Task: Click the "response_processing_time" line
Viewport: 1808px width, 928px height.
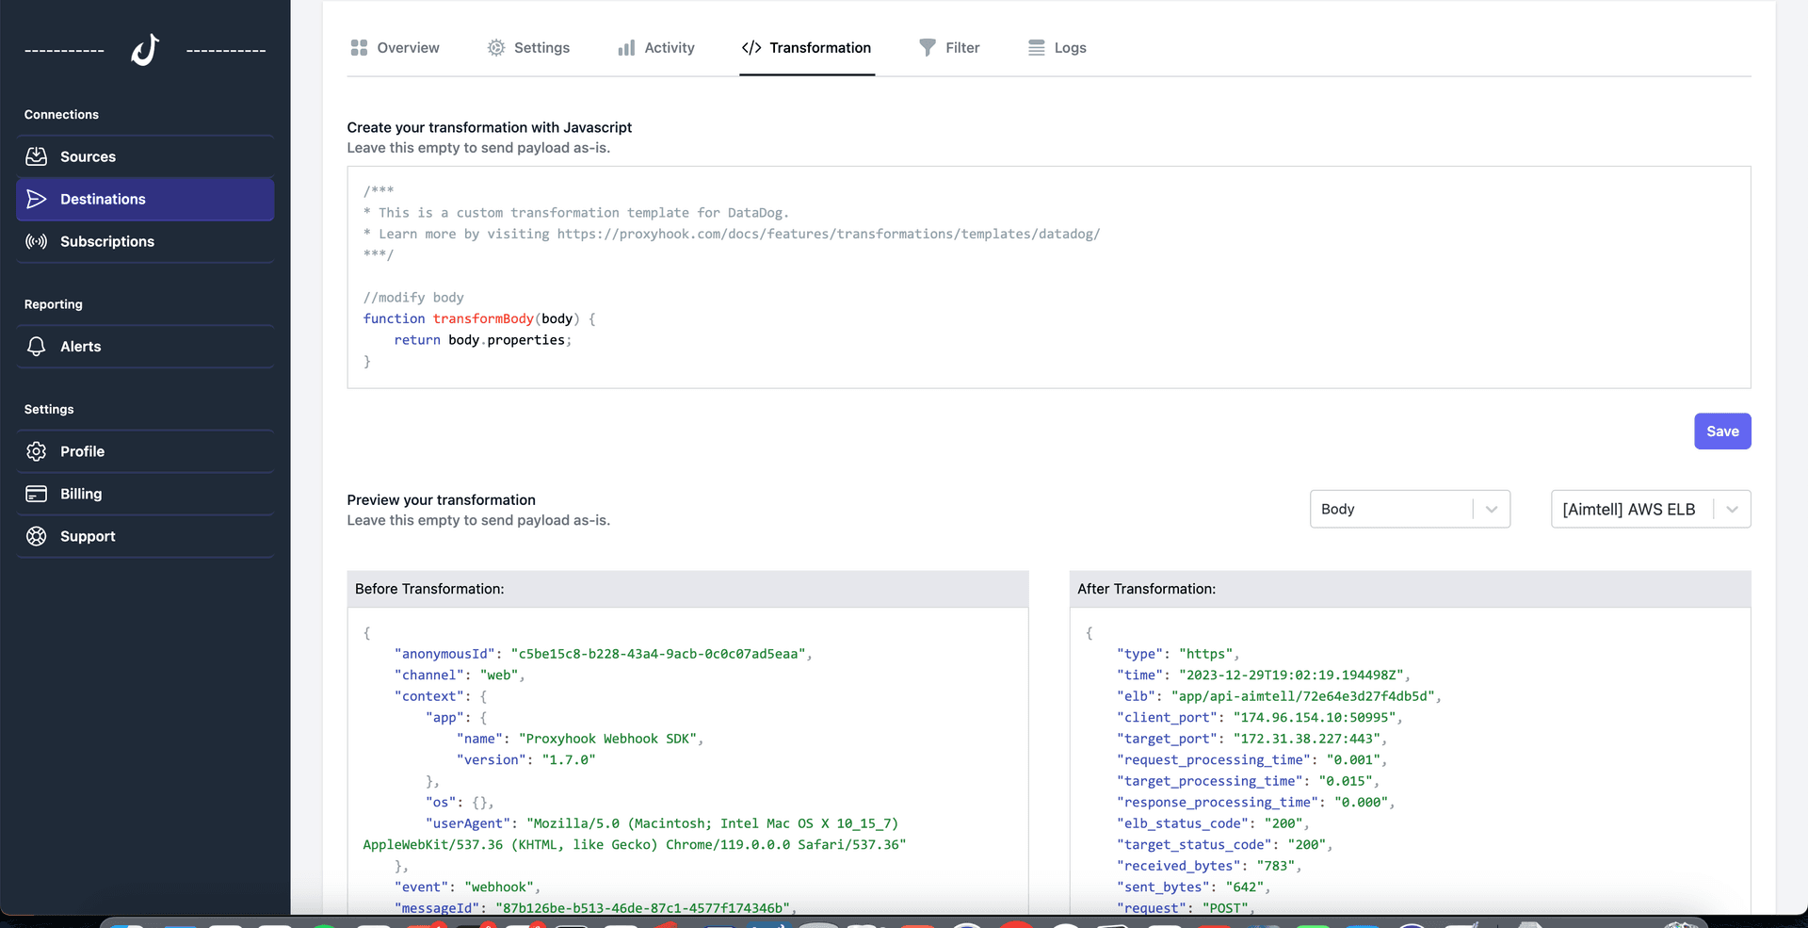Action: click(x=1256, y=803)
